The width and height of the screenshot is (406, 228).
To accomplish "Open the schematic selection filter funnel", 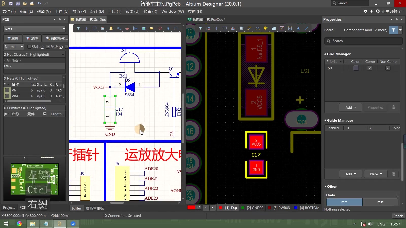I will point(78,28).
